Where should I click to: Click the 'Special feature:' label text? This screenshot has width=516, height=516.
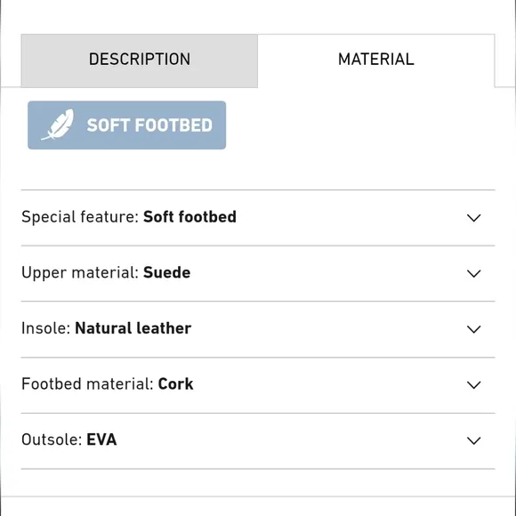coord(80,217)
